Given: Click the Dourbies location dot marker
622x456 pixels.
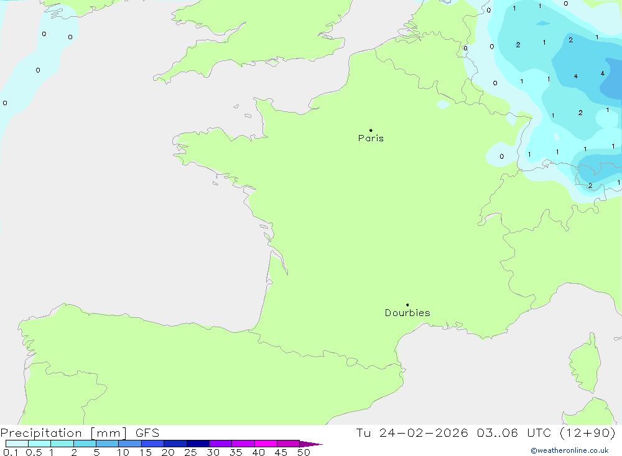Looking at the screenshot, I should pos(407,305).
